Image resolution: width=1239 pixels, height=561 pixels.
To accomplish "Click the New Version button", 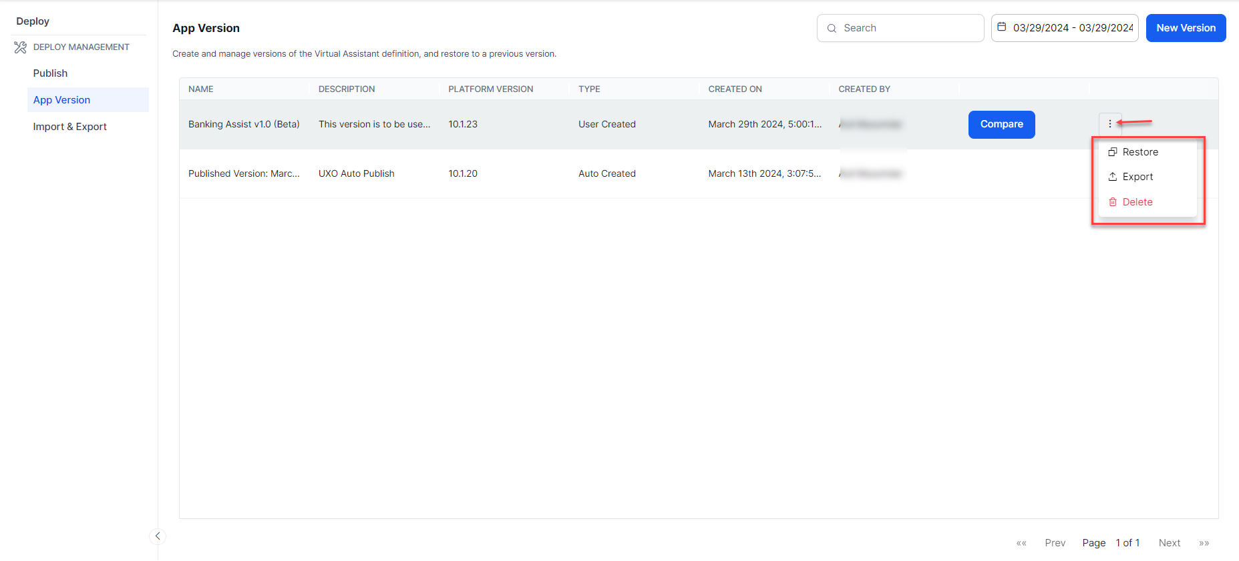I will [x=1186, y=28].
